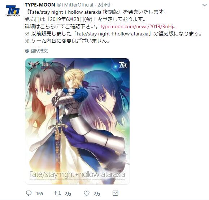
Task: Click the Fate logos on the cover art
Action: coord(41,65)
